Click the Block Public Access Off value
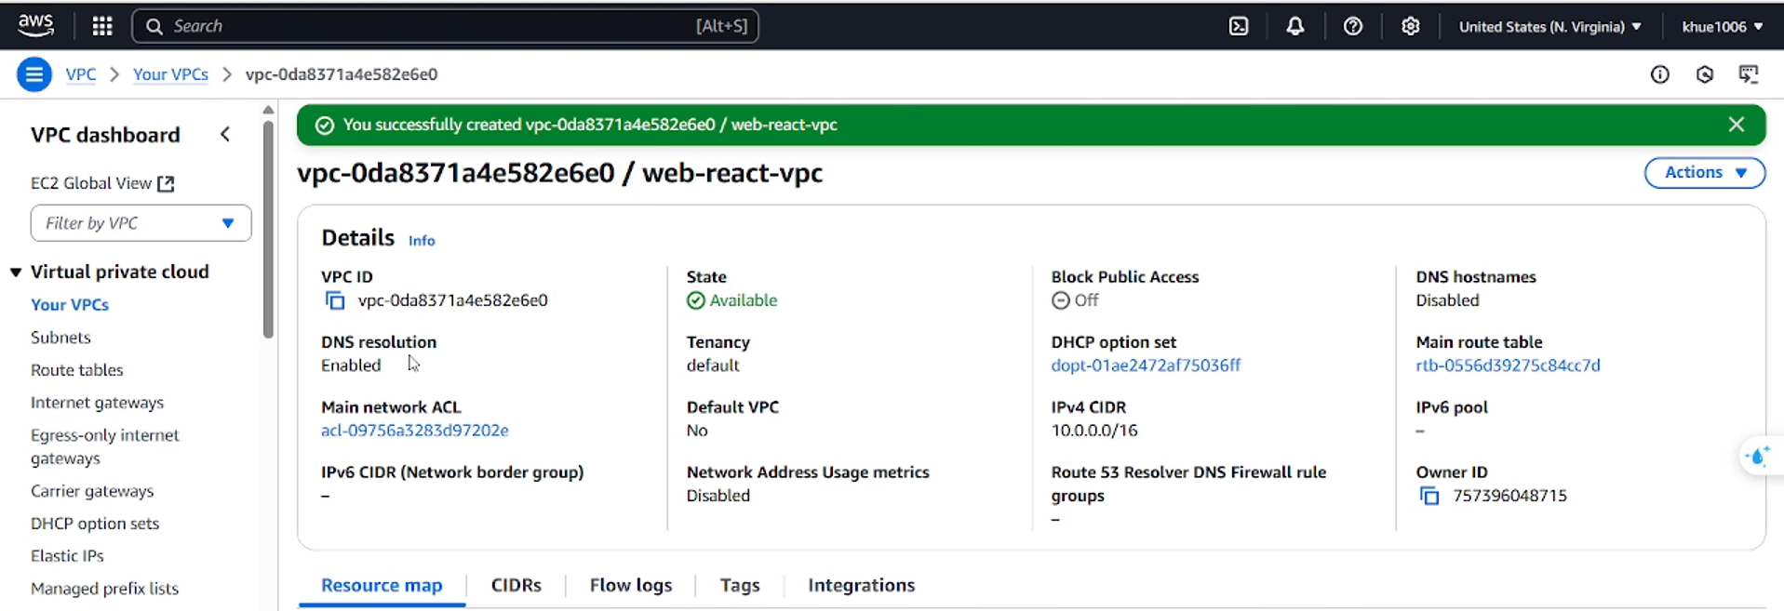The height and width of the screenshot is (611, 1784). click(x=1075, y=300)
